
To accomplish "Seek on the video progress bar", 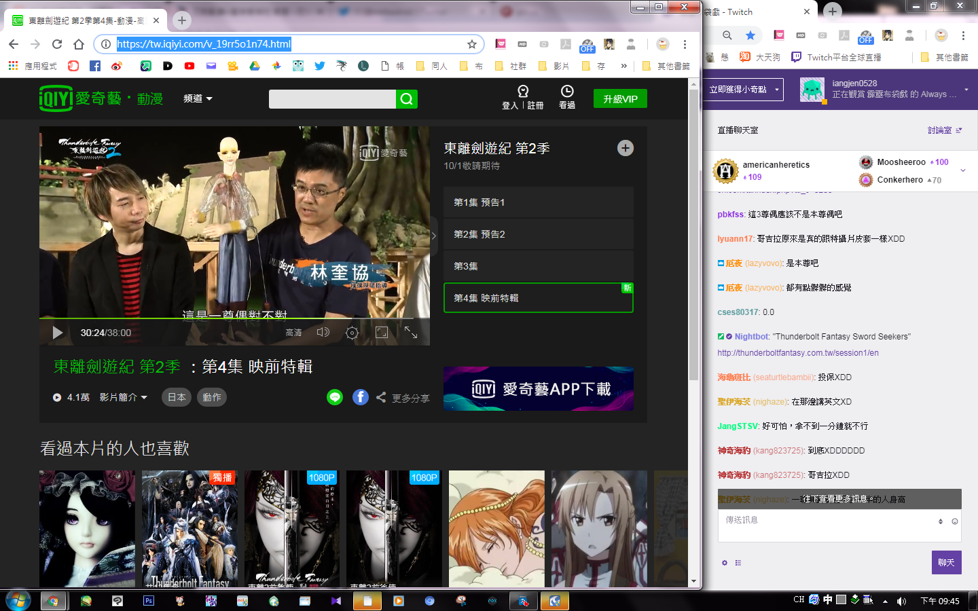I will tap(234, 318).
